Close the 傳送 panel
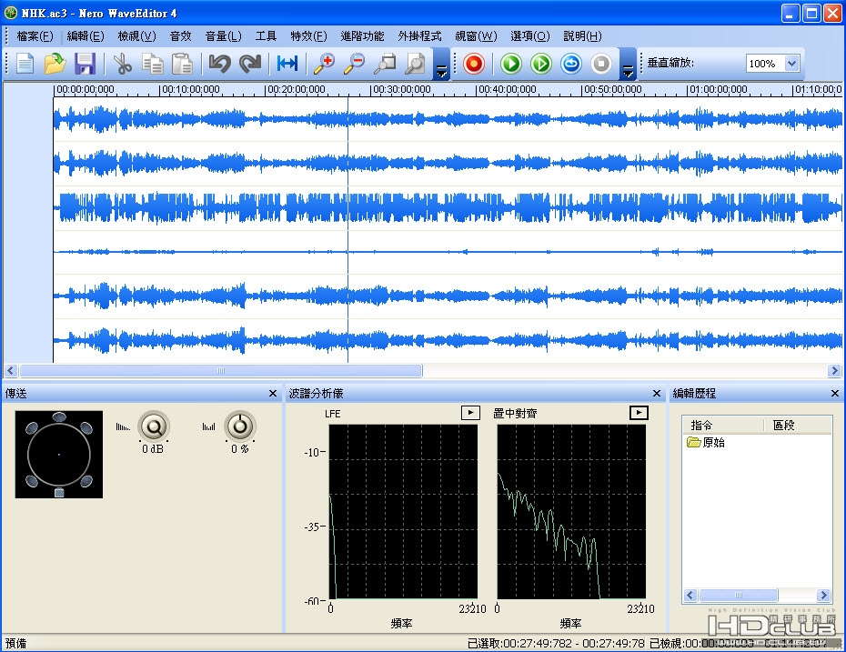 273,394
